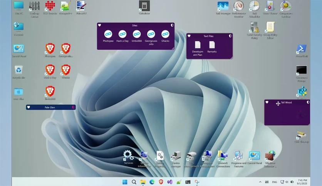Image resolution: width=322 pixels, height=186 pixels.
Task: Select the Group Policy Editor scroll icon
Action: coord(270,30)
